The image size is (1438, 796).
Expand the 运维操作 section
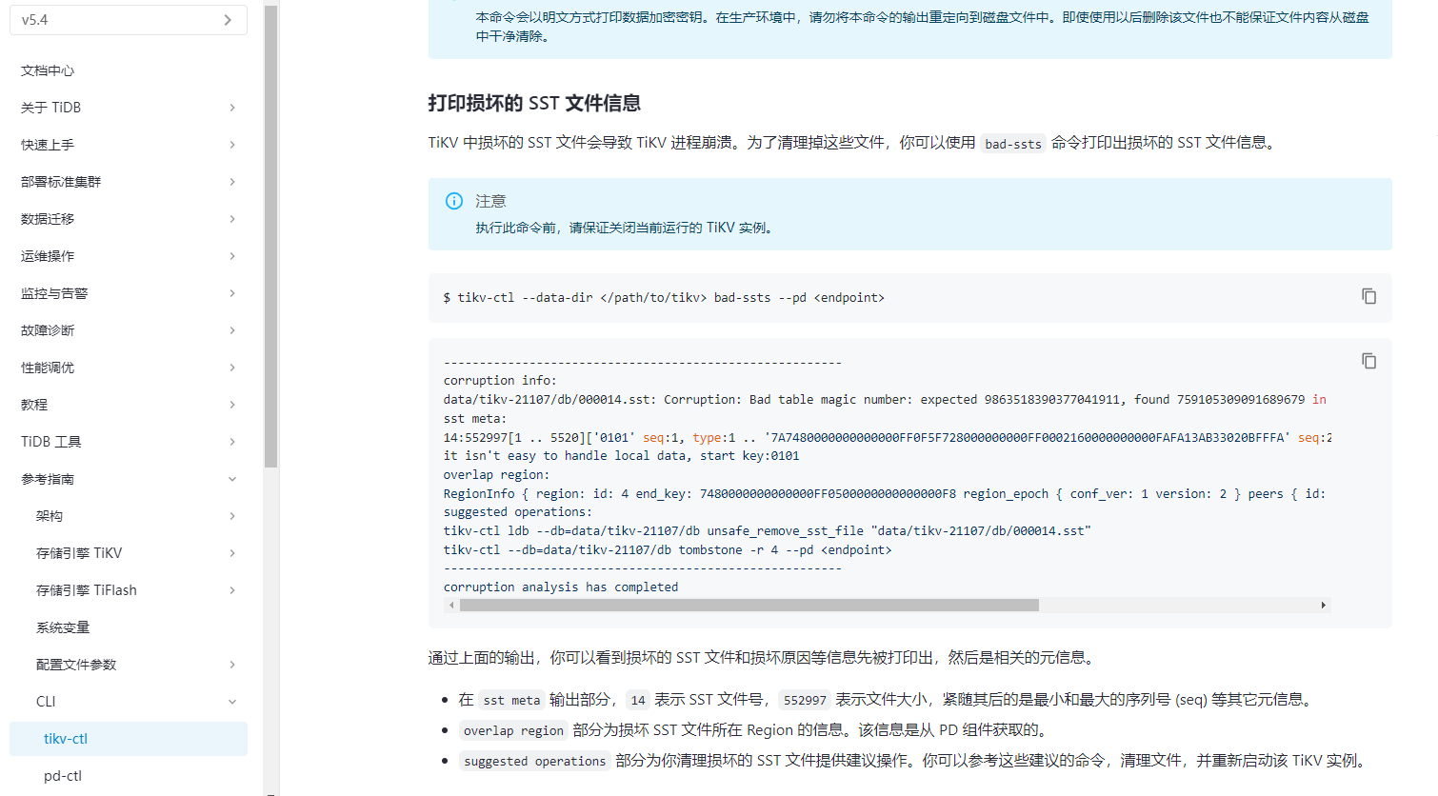tap(232, 256)
